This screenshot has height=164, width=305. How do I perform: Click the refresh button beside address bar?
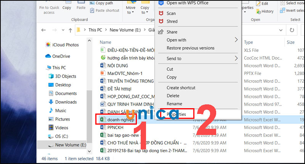(292, 30)
